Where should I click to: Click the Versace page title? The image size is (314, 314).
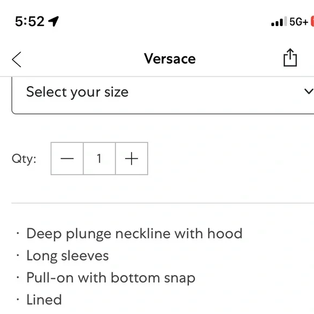[x=170, y=58]
